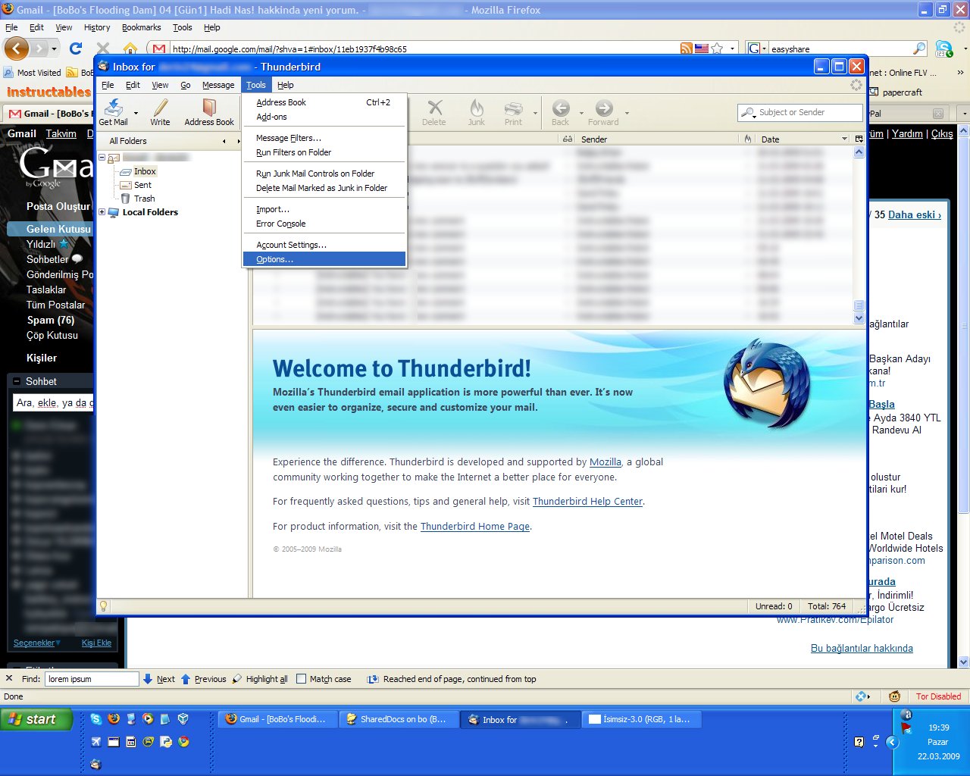The image size is (970, 776).
Task: Select Message Filters... in the Tools menu
Action: pyautogui.click(x=324, y=138)
